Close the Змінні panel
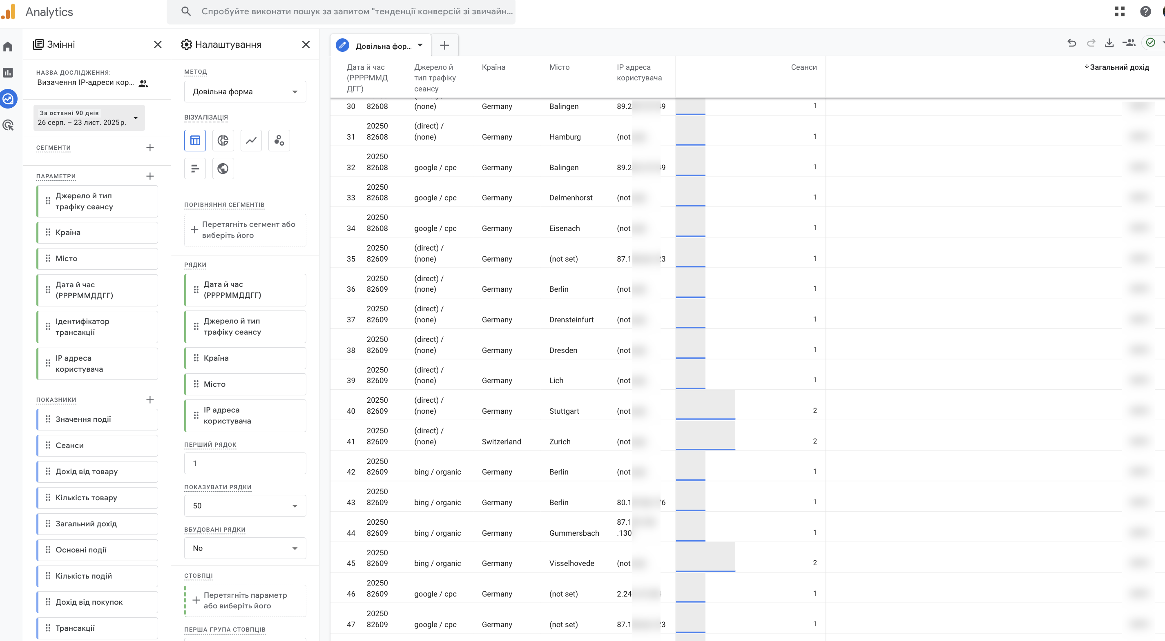This screenshot has width=1165, height=641. (157, 44)
